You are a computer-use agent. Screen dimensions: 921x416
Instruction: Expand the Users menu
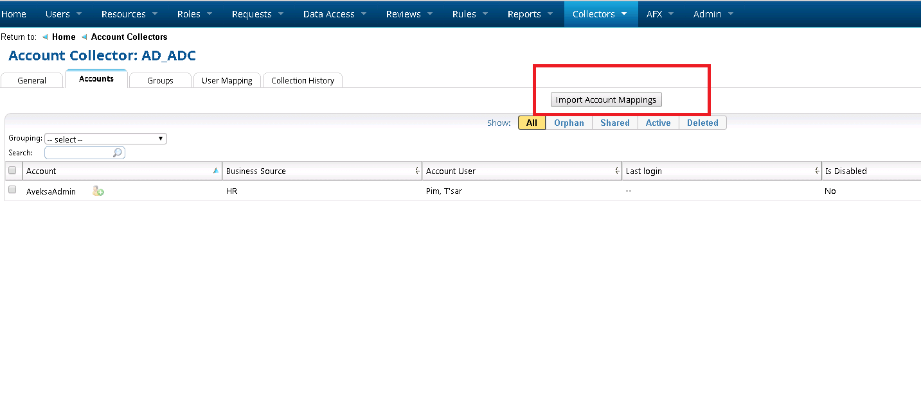click(62, 13)
